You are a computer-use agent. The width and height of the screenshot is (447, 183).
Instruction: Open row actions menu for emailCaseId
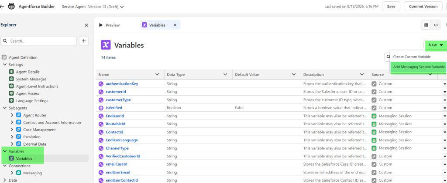pos(444,164)
